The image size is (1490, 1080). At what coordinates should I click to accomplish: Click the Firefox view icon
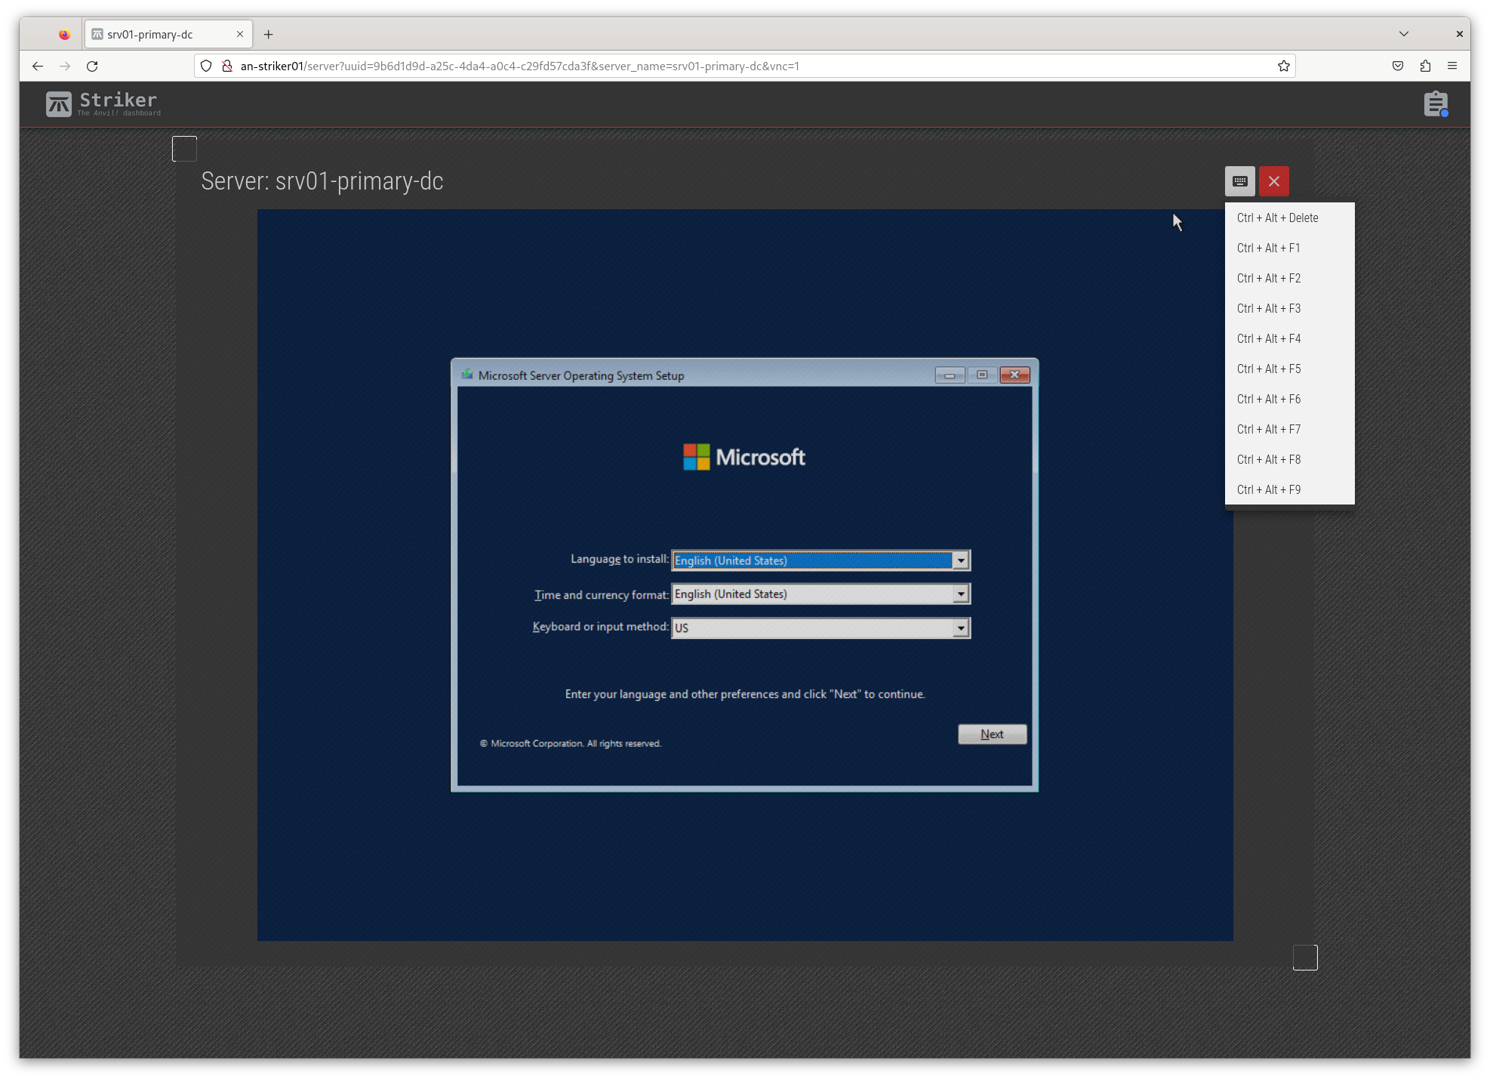64,34
